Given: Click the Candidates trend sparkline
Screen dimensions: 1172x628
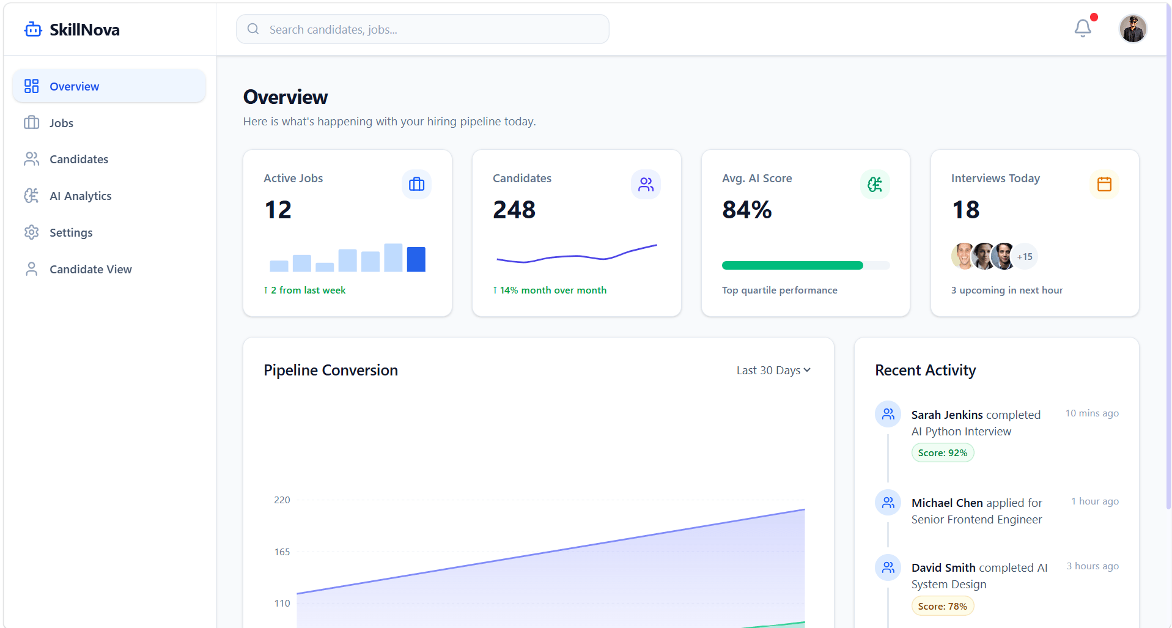Looking at the screenshot, I should [x=577, y=253].
